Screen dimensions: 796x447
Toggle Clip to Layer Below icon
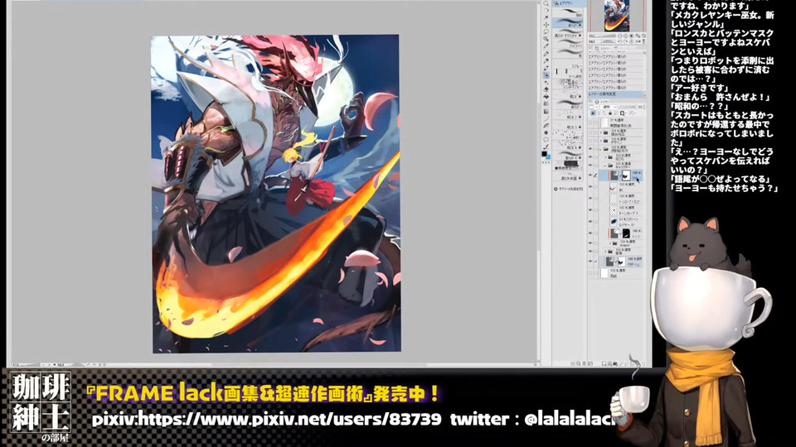(594, 113)
